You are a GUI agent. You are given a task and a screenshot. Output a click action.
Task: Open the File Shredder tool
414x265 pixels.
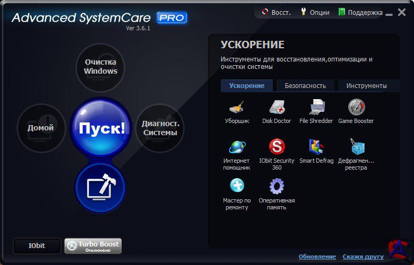(x=316, y=108)
